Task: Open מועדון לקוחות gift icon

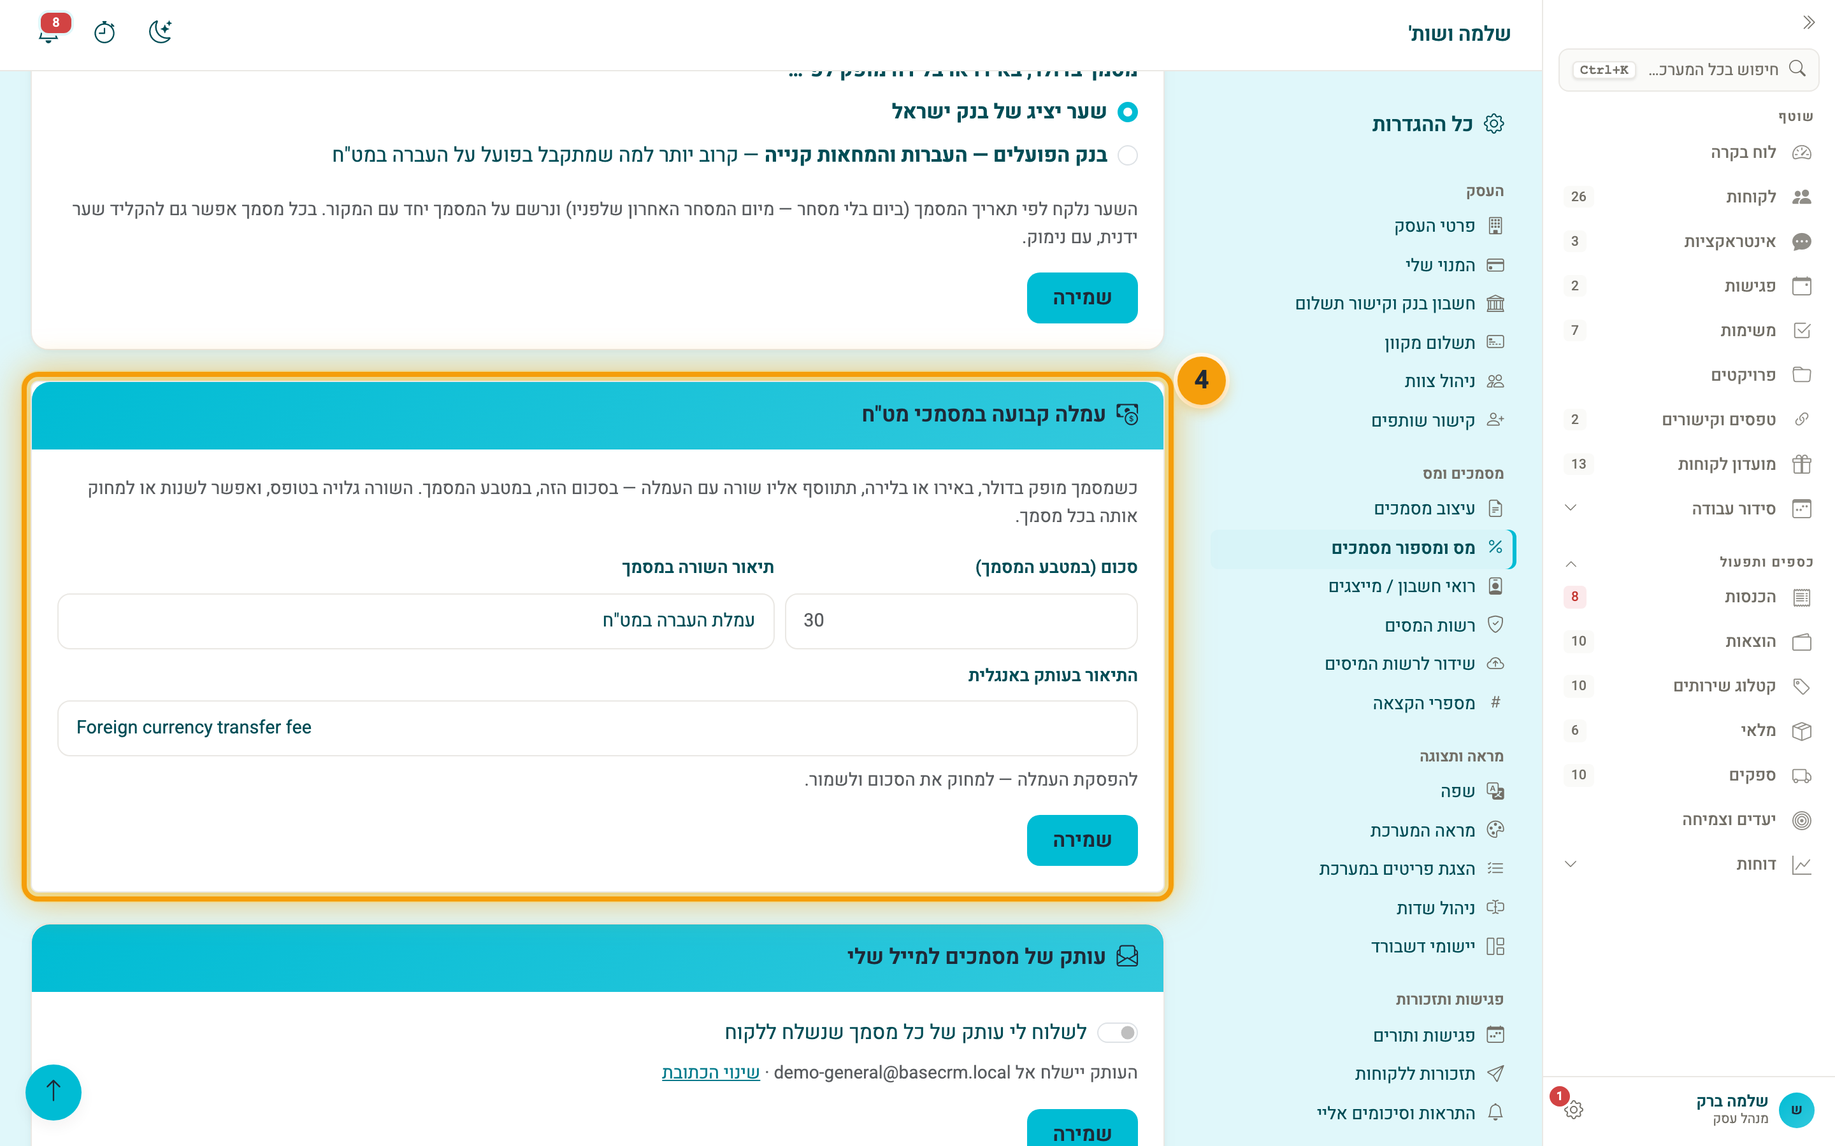Action: [x=1801, y=464]
